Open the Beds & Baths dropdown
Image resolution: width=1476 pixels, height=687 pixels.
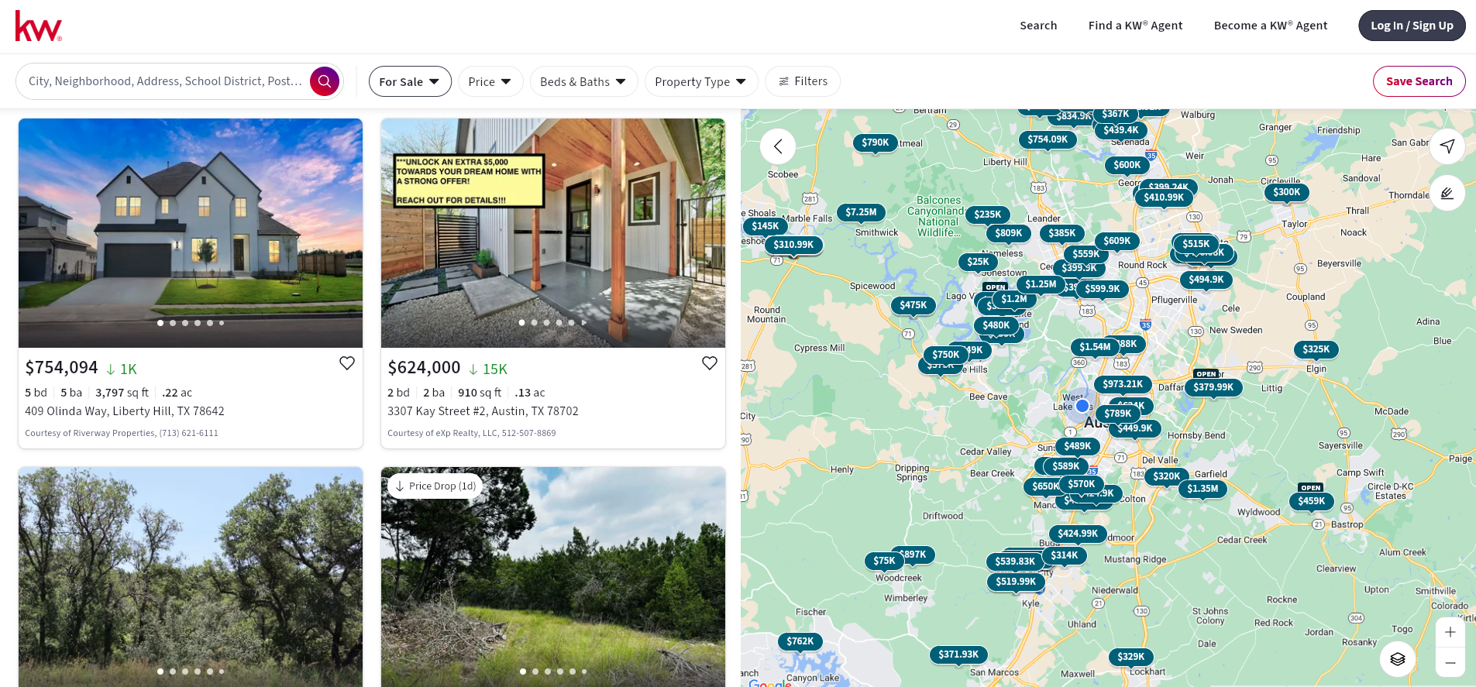click(x=583, y=81)
